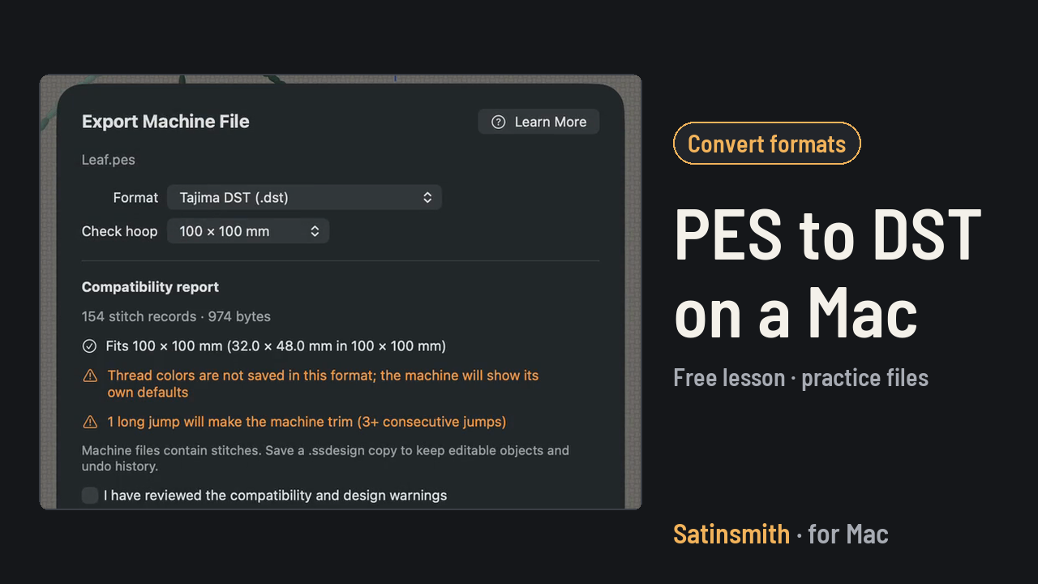Viewport: 1038px width, 584px height.
Task: Click the 154 stitch records summary line
Action: tap(176, 316)
